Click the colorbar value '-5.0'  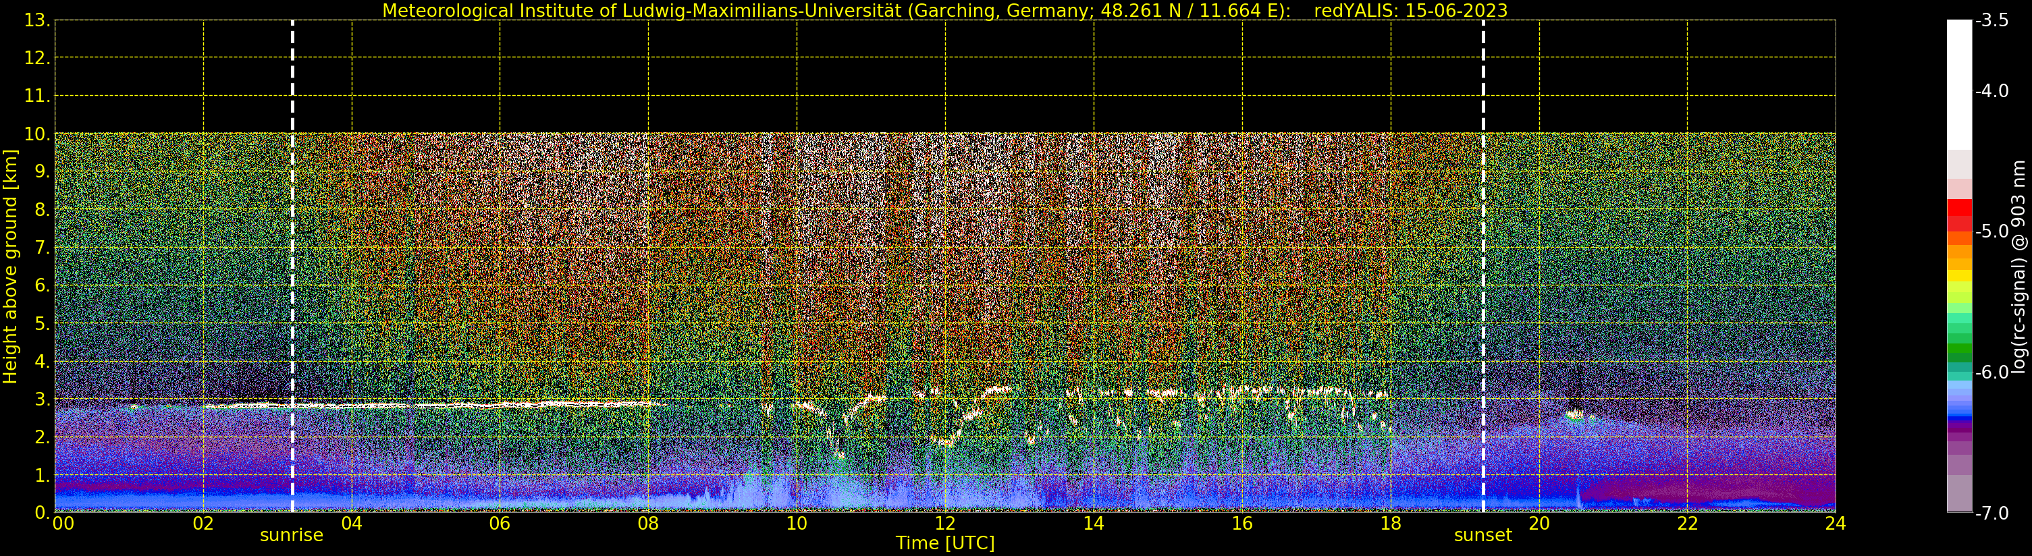pos(1991,231)
